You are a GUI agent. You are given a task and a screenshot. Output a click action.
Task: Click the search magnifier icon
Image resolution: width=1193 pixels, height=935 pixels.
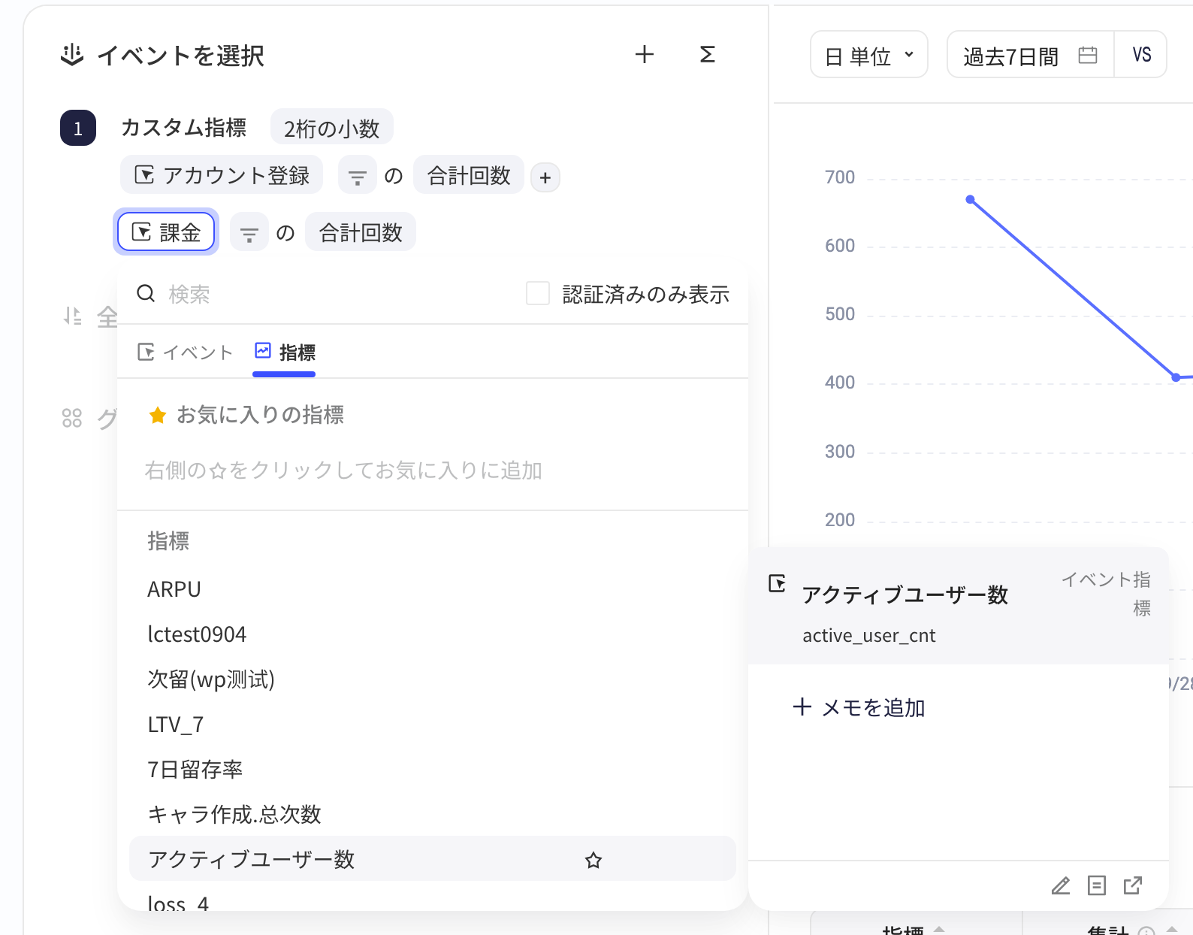pyautogui.click(x=146, y=293)
